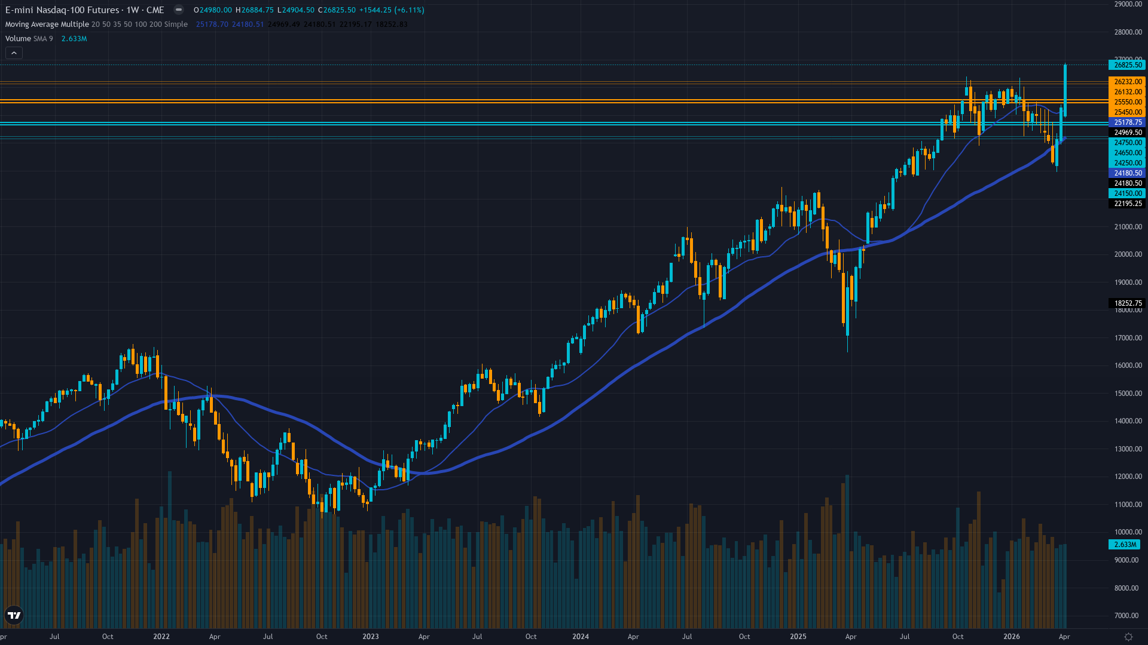Select the black 24969.50 axis label
The image size is (1148, 645).
point(1128,133)
